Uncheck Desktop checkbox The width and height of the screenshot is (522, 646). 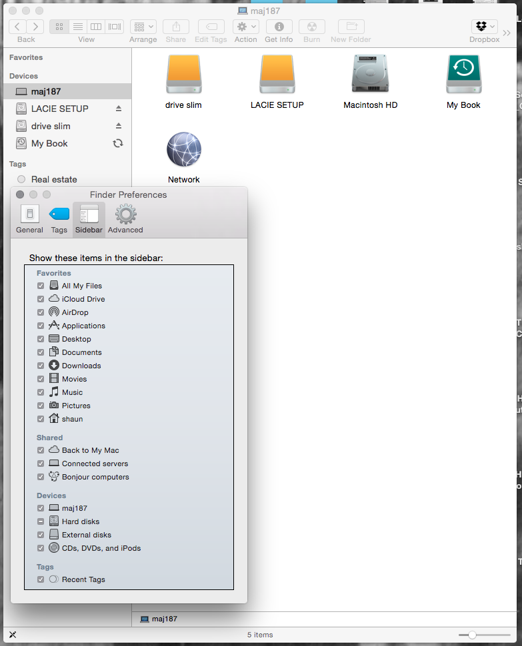click(41, 339)
